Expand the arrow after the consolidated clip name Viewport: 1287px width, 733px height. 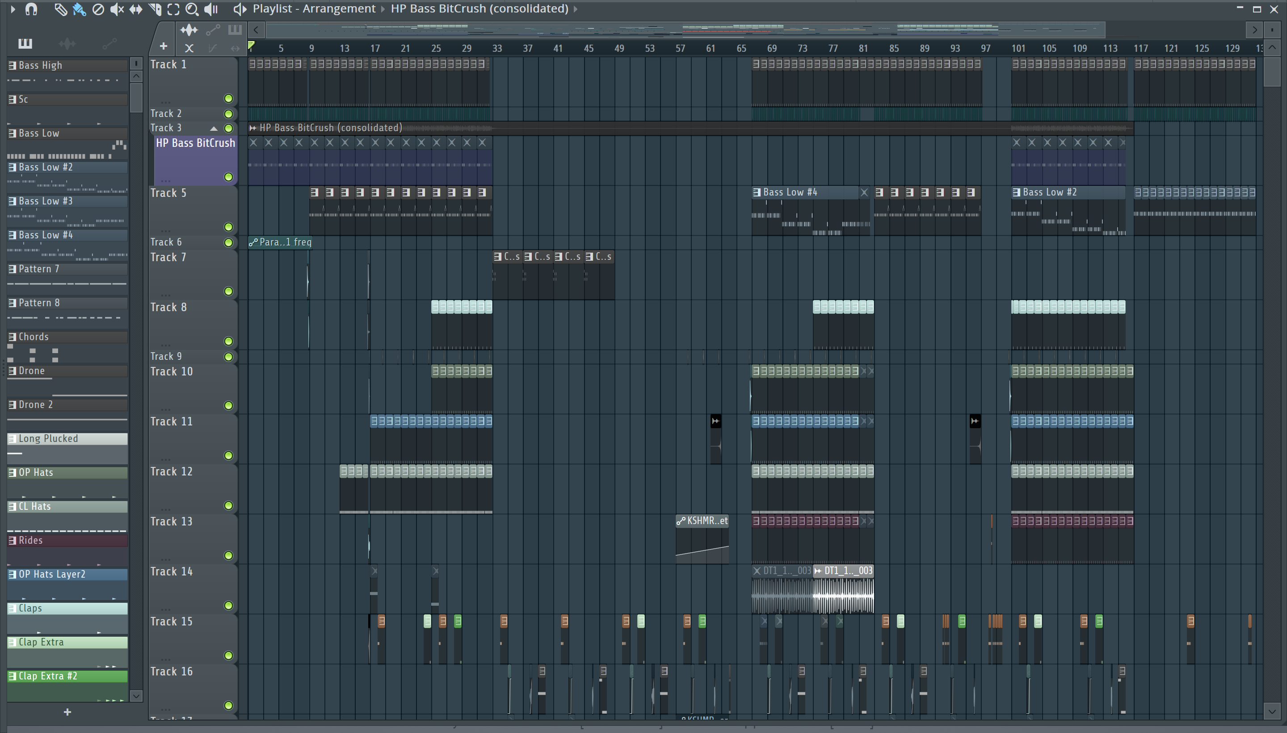[x=576, y=9]
